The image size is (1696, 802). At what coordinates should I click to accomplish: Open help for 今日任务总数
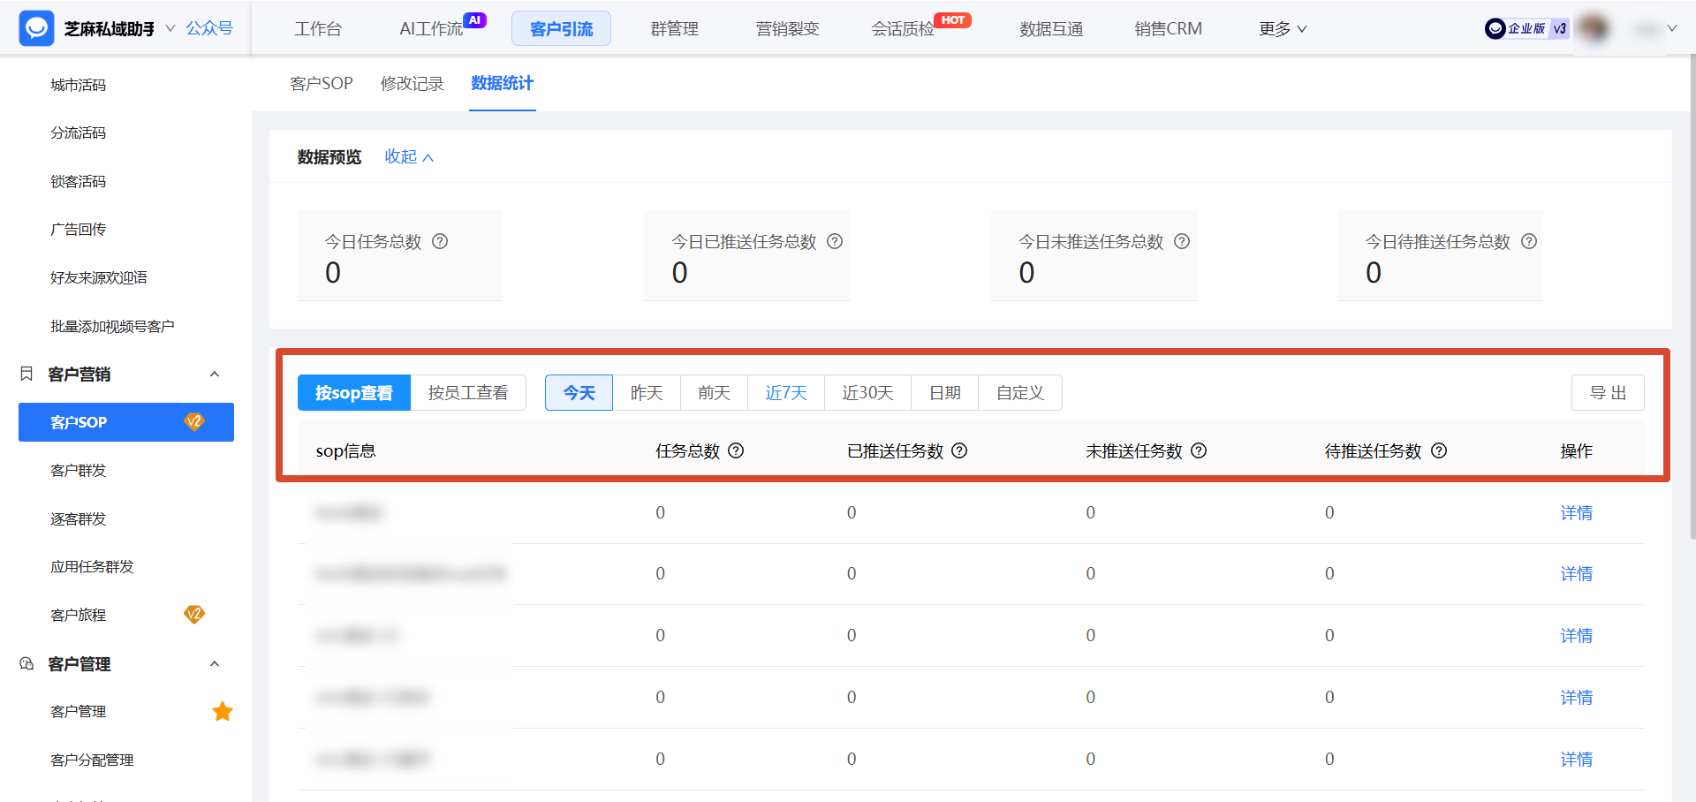pyautogui.click(x=440, y=241)
